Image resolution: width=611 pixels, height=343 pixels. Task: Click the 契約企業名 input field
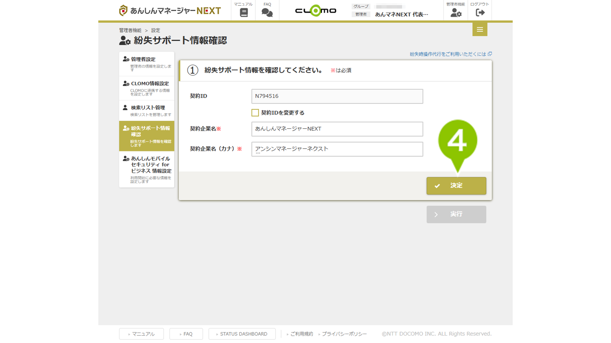[337, 129]
